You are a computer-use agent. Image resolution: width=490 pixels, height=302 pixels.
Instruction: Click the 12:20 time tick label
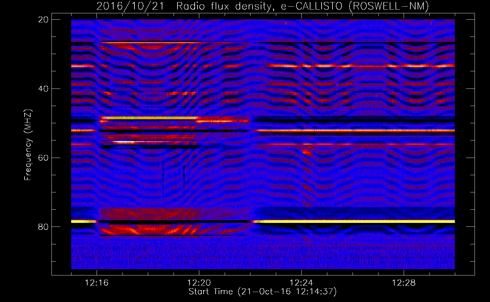pos(199,283)
